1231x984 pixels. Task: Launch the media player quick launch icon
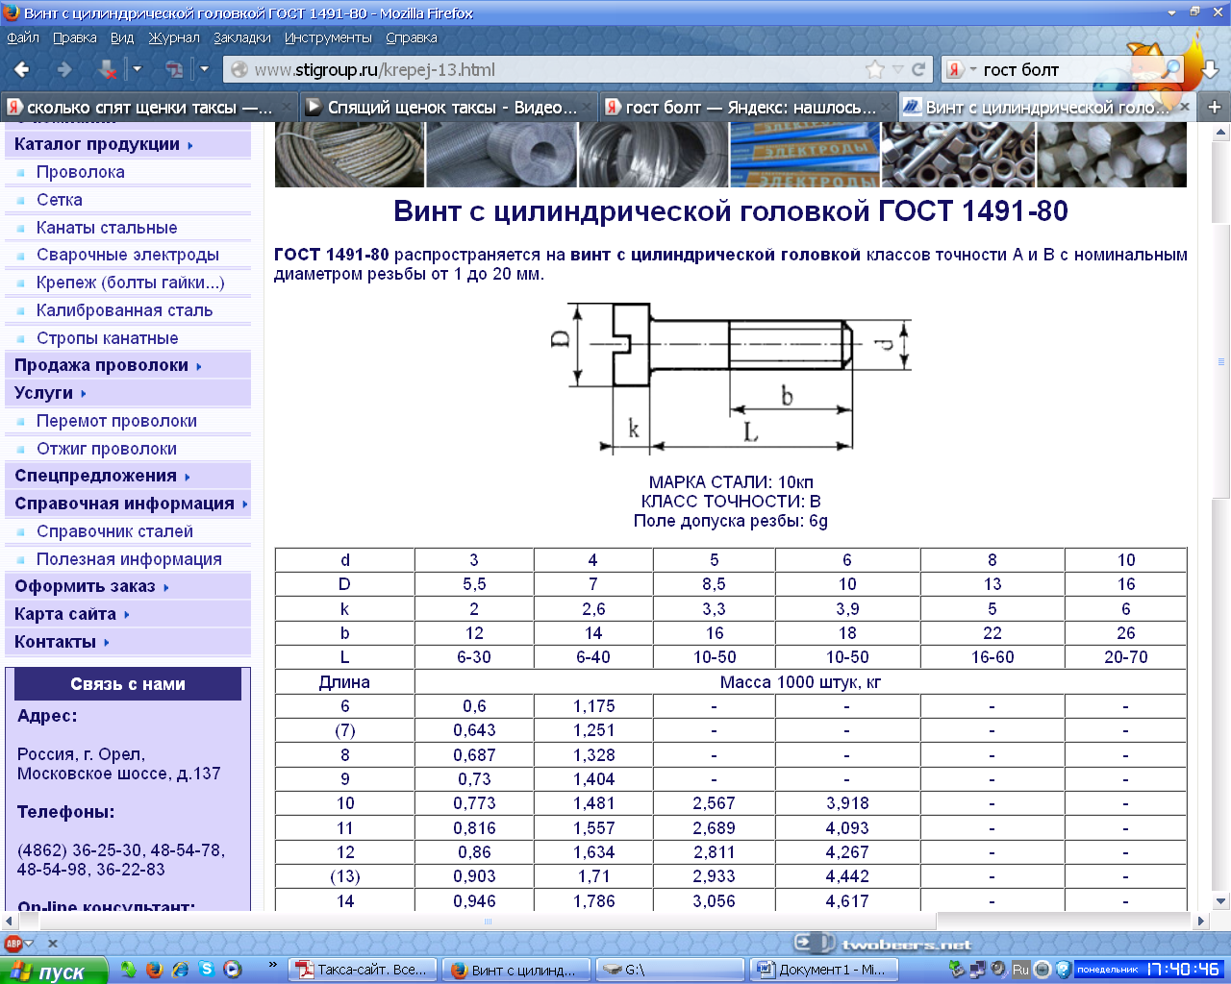click(x=232, y=970)
